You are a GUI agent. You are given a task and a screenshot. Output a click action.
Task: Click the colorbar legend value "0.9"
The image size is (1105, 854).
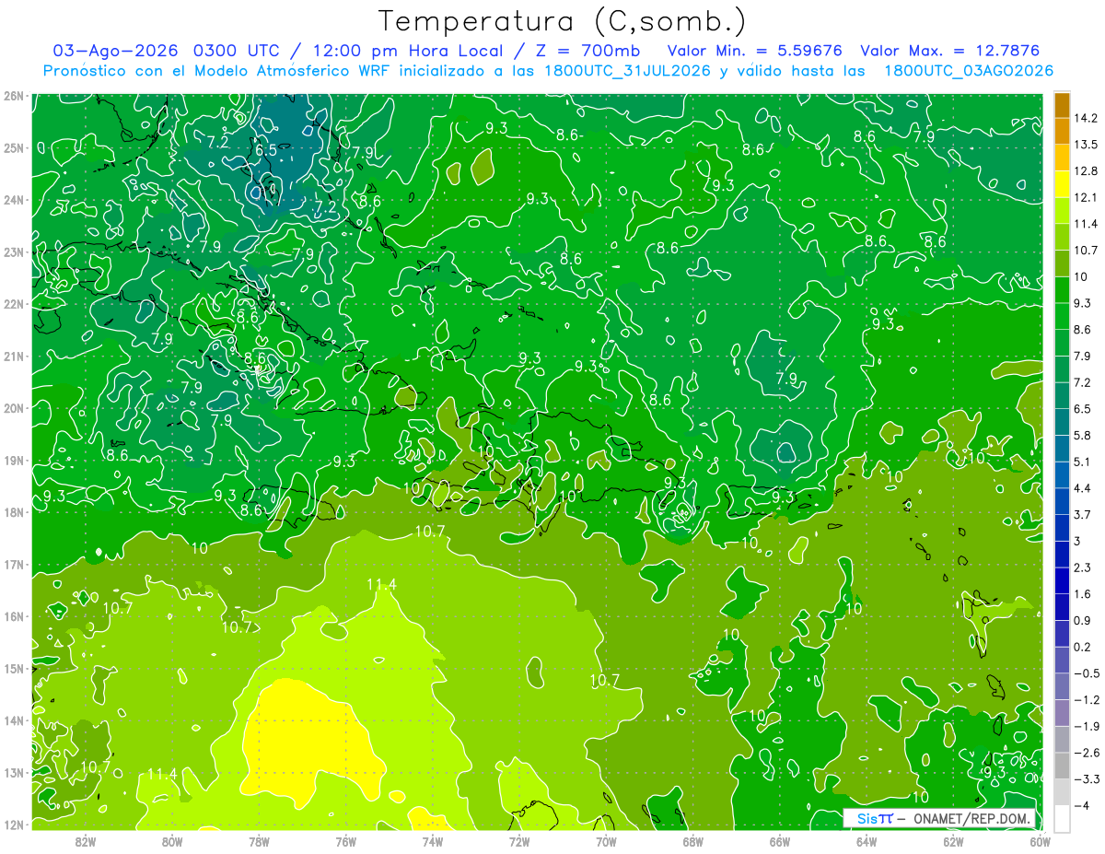(x=1083, y=620)
